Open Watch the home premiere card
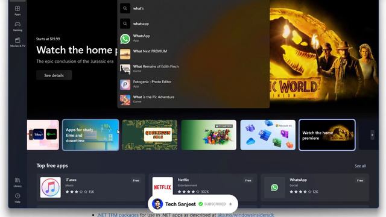 [x=327, y=135]
